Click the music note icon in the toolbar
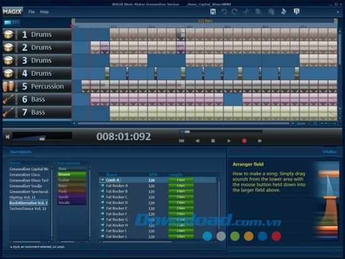Screen dimensions: 345x259 coord(284,11)
